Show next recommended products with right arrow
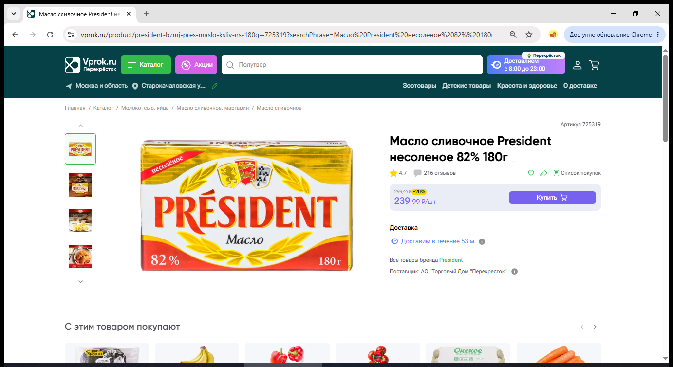Image resolution: width=673 pixels, height=367 pixels. (595, 327)
